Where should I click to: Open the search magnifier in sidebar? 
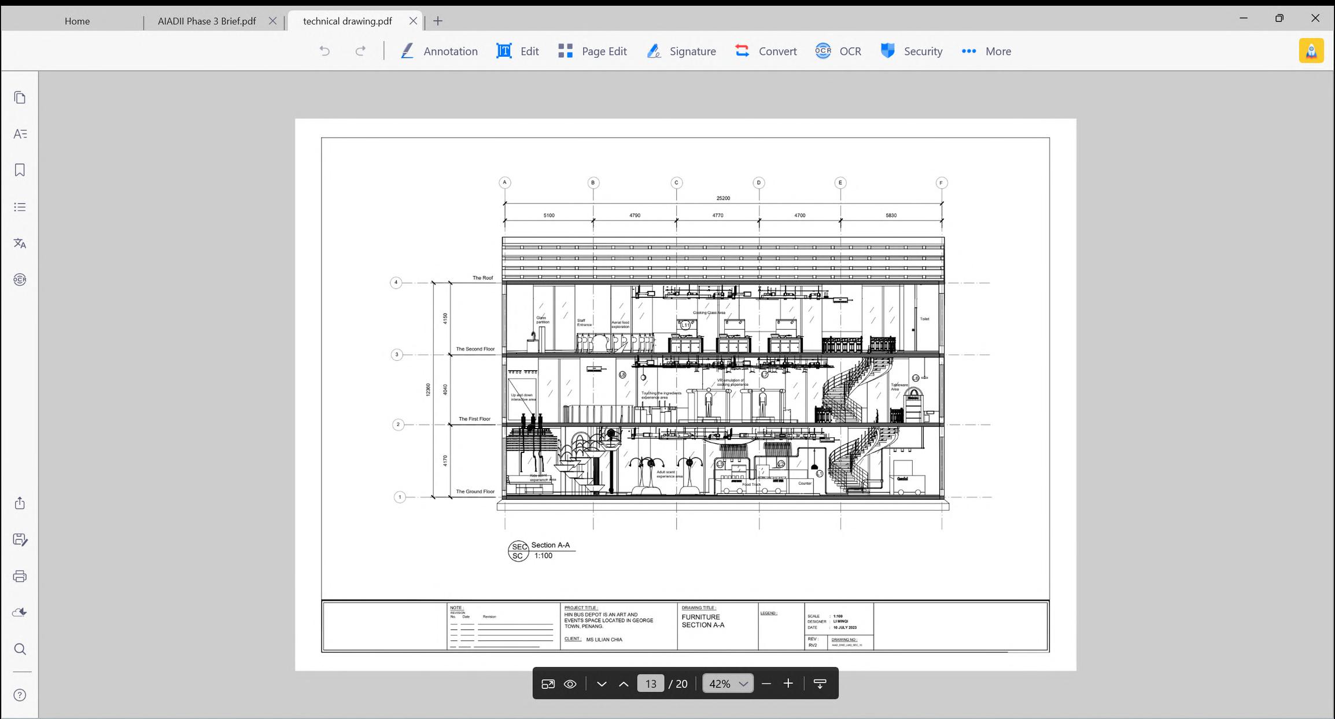(x=20, y=649)
